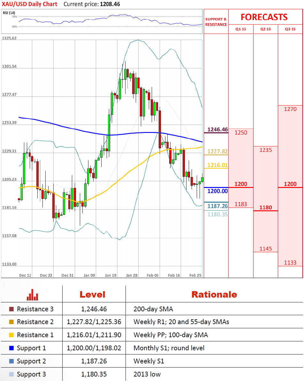
Task: Click the level cell 1,246.46
Action: 94,309
